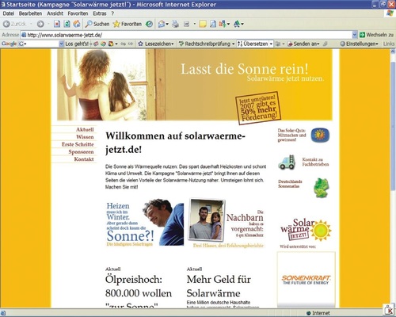Image resolution: width=396 pixels, height=317 pixels.
Task: Open Kontakt zu Fachbetrieben link
Action: [315, 162]
